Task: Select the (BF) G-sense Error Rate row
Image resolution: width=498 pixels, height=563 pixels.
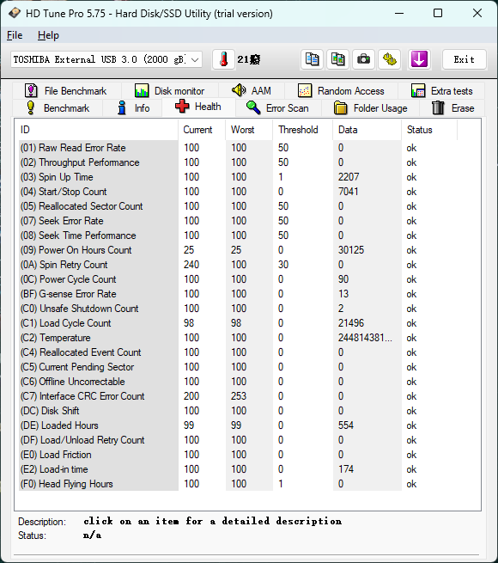Action: tap(238, 294)
